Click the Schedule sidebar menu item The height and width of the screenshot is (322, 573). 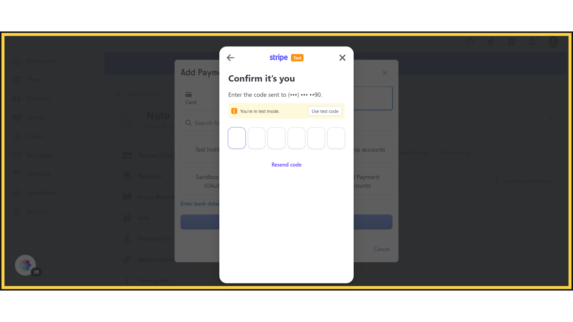click(x=38, y=174)
